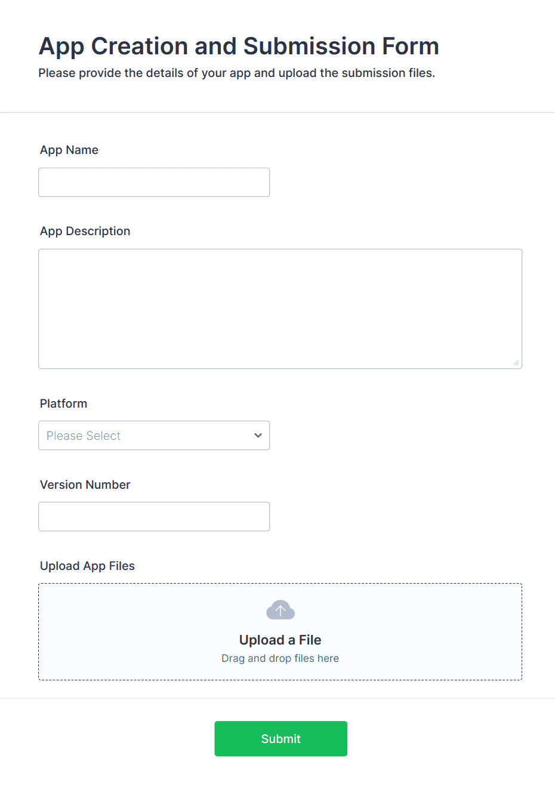Focus the App Name text field
555x786 pixels.
pyautogui.click(x=154, y=182)
